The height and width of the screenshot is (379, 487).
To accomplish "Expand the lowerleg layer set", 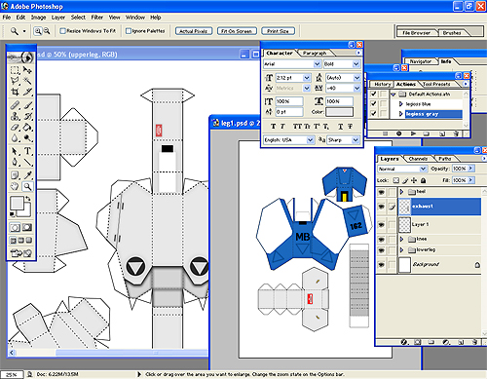I will [x=401, y=249].
